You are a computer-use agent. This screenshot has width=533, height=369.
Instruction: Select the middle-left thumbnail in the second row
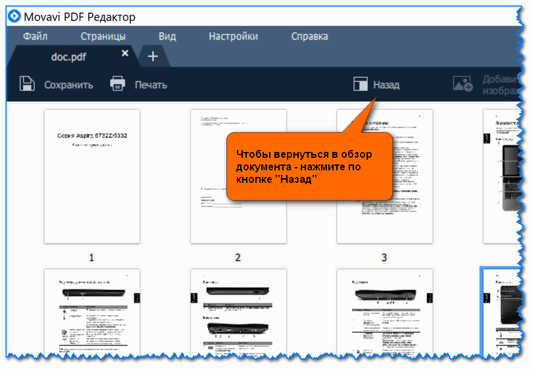click(238, 312)
